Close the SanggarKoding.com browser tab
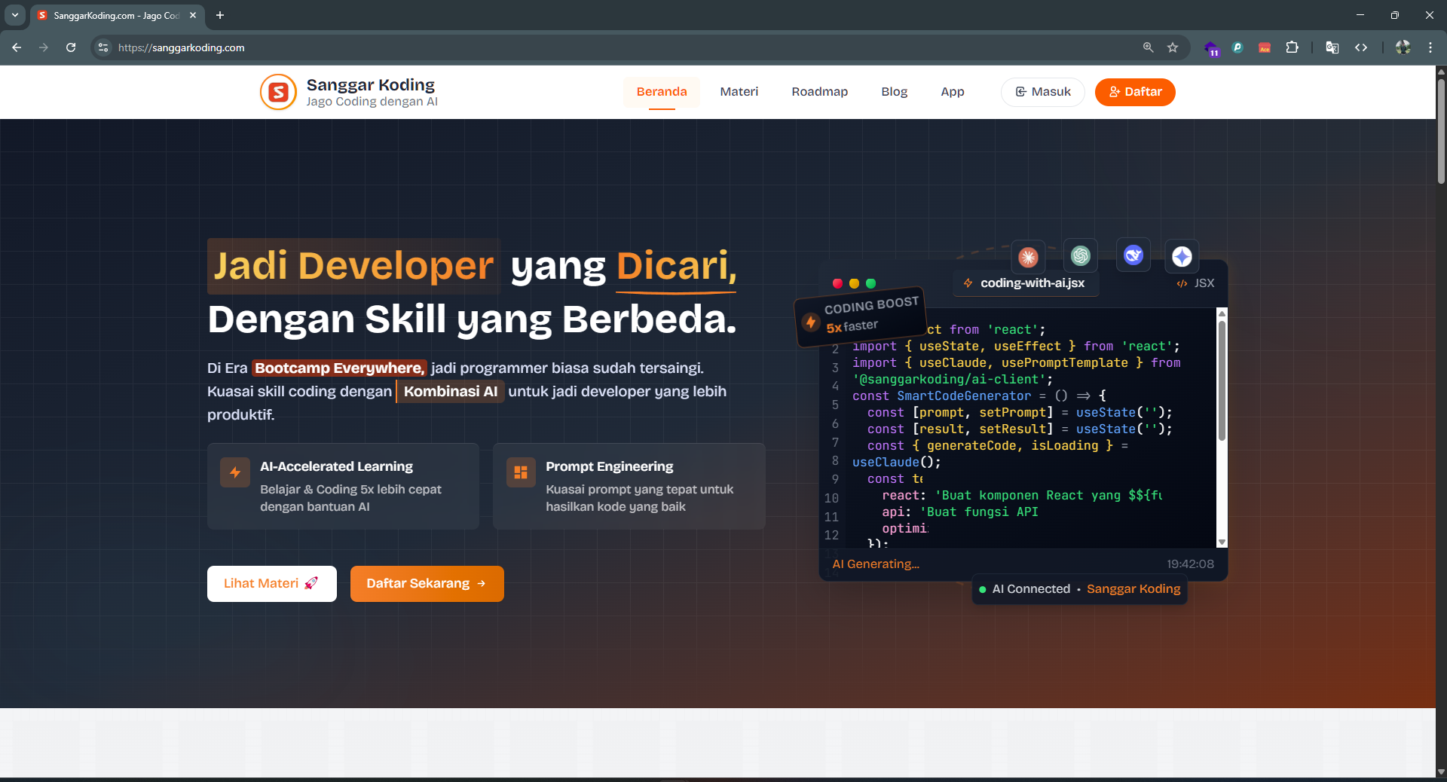1447x782 pixels. pyautogui.click(x=193, y=15)
